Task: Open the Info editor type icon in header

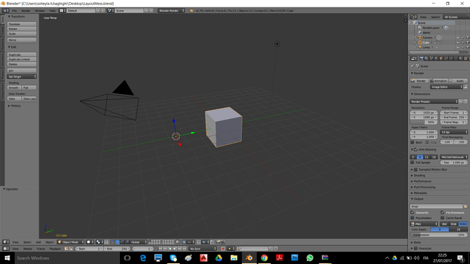Action: [x=5, y=10]
